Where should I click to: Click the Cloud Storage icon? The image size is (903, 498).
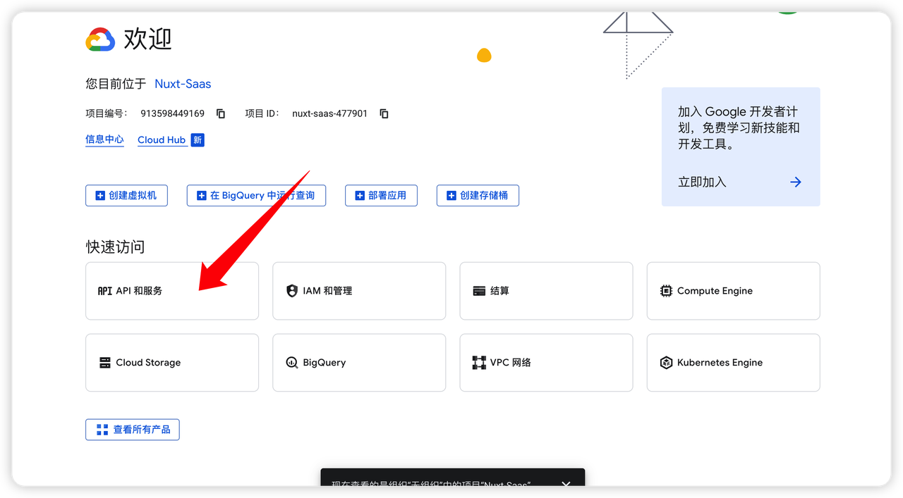click(105, 363)
